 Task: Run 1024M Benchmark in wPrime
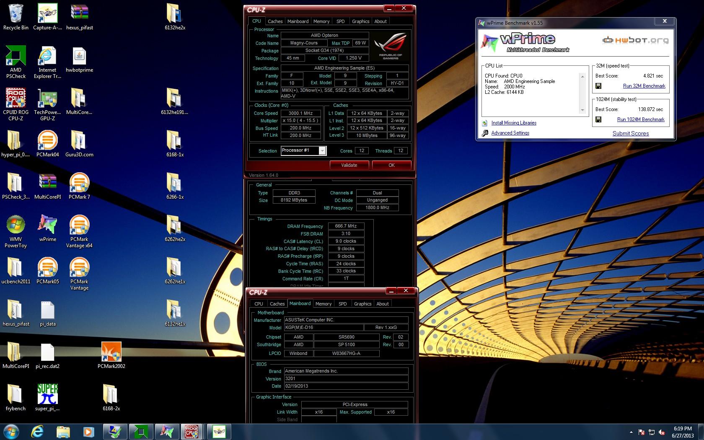coord(641,119)
